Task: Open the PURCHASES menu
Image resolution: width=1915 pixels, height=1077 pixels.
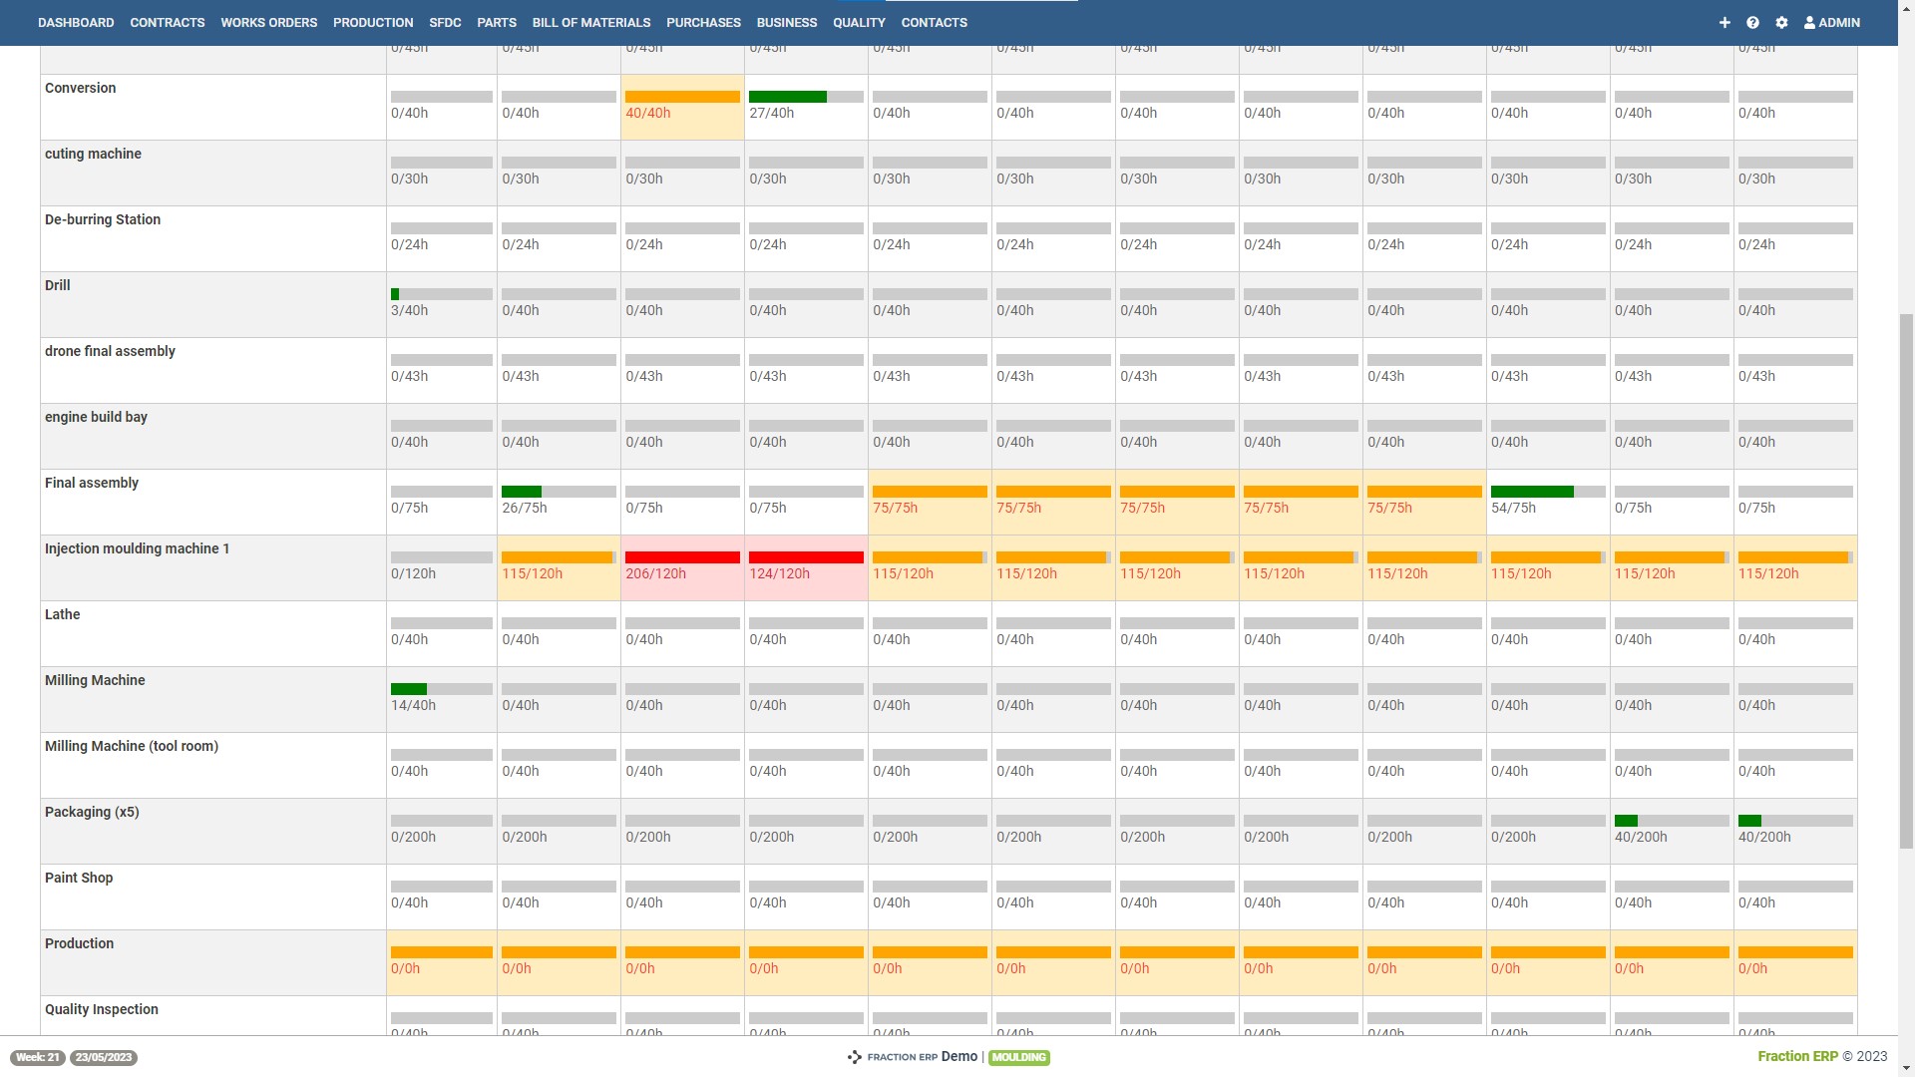Action: tap(703, 22)
